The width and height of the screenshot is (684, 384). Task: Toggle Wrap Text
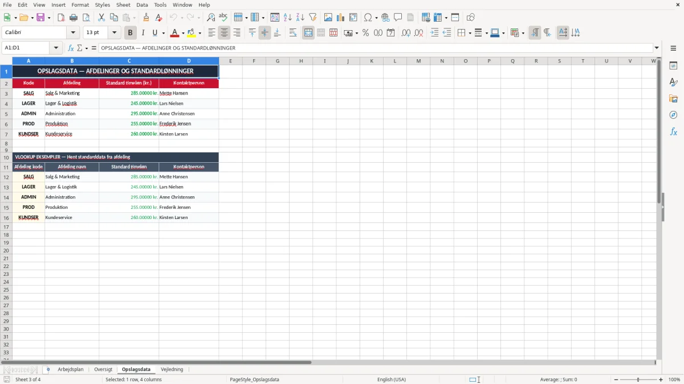point(293,33)
